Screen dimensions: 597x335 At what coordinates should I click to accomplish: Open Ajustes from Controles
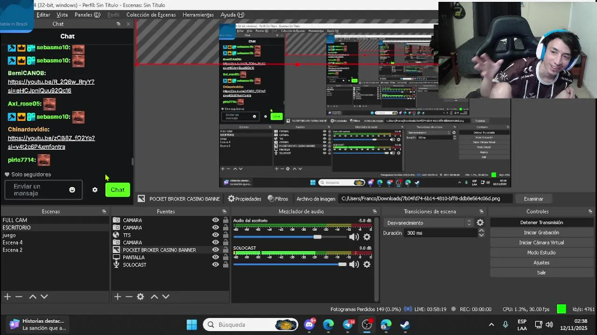coord(541,262)
